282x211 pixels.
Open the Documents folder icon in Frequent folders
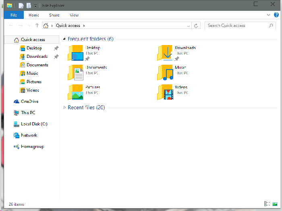[x=76, y=73]
